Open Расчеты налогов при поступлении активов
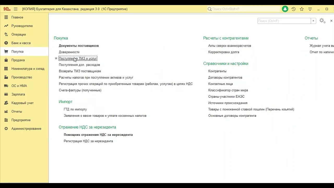 [x=96, y=78]
